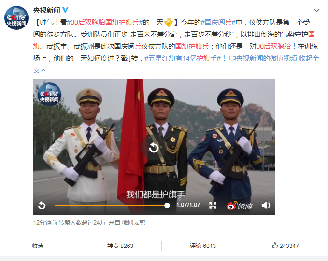Click the blue verified V badge
Screen dimensions: 328x261
point(65,10)
